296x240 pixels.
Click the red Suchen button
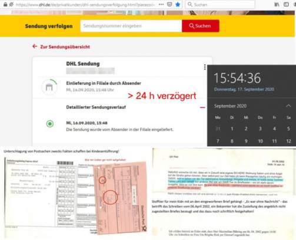click(201, 26)
